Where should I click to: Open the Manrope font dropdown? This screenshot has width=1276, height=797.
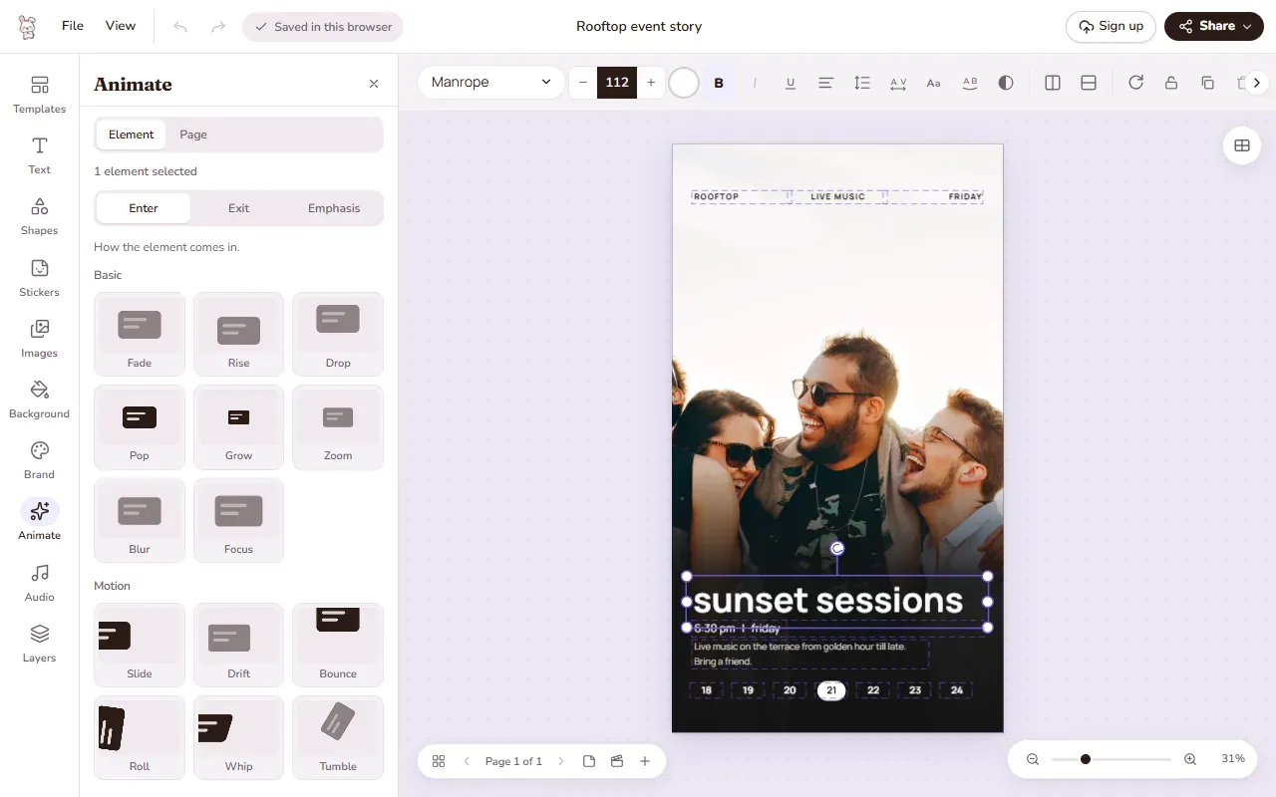tap(491, 82)
